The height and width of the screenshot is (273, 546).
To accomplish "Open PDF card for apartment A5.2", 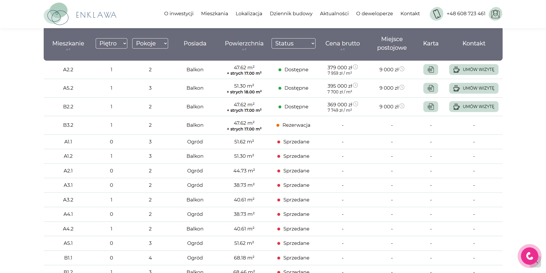I will pos(430,88).
